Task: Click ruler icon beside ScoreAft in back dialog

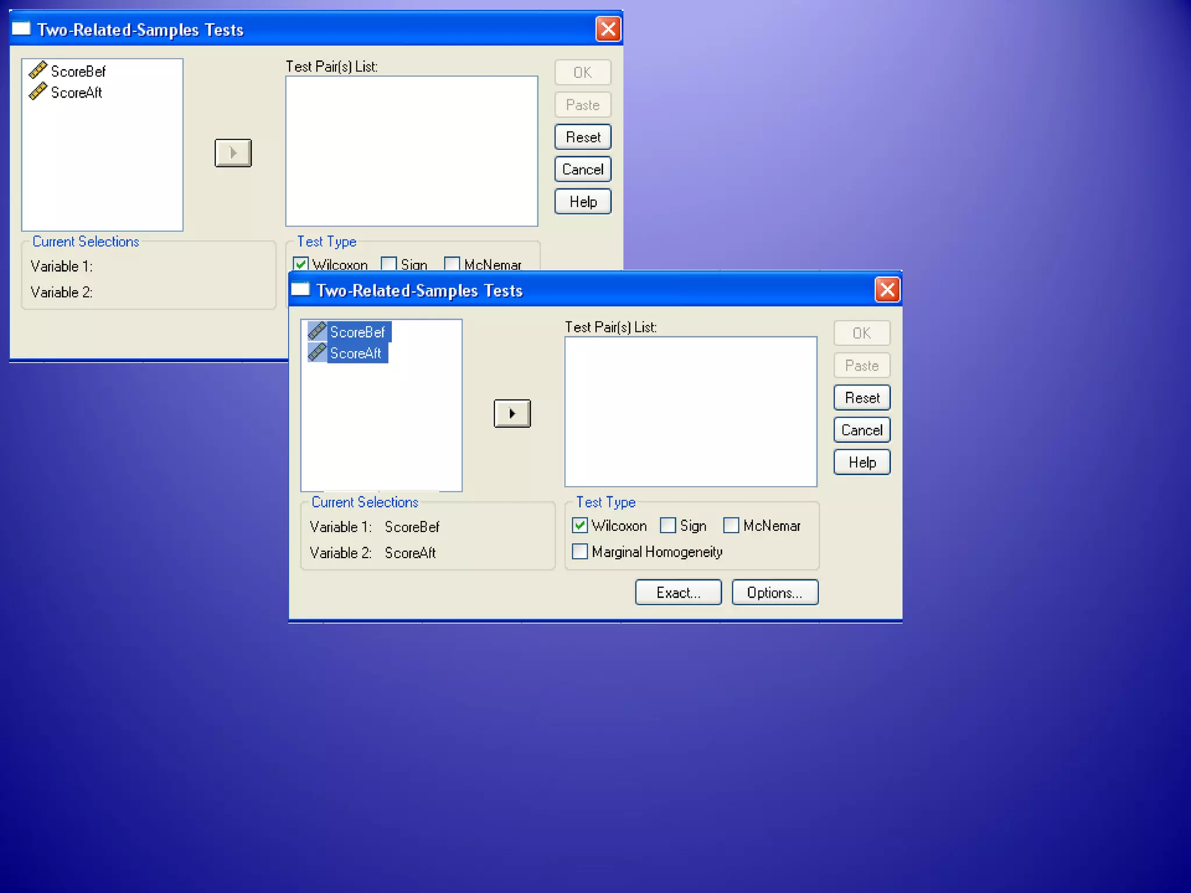Action: 38,92
